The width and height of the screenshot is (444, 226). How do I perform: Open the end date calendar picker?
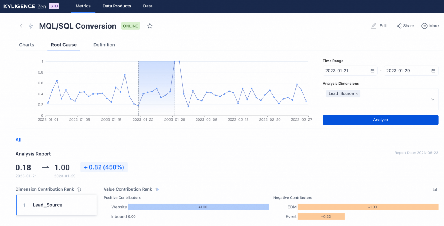433,71
